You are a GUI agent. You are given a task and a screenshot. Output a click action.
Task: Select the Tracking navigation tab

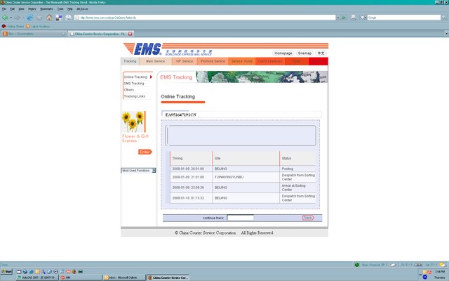(130, 61)
